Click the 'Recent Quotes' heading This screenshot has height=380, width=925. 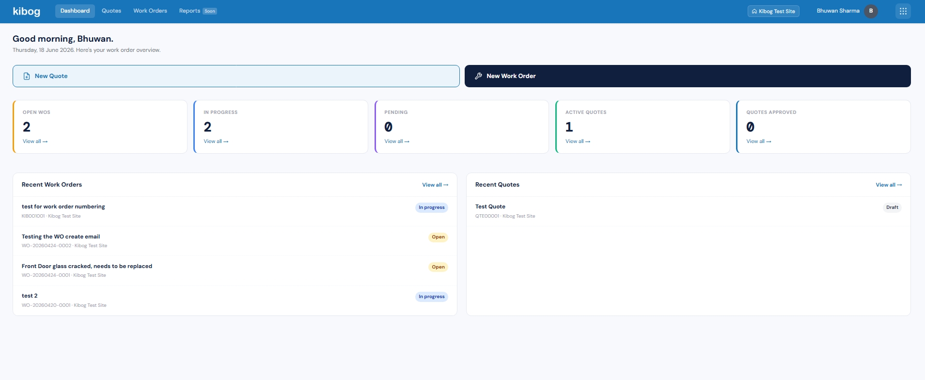coord(497,185)
